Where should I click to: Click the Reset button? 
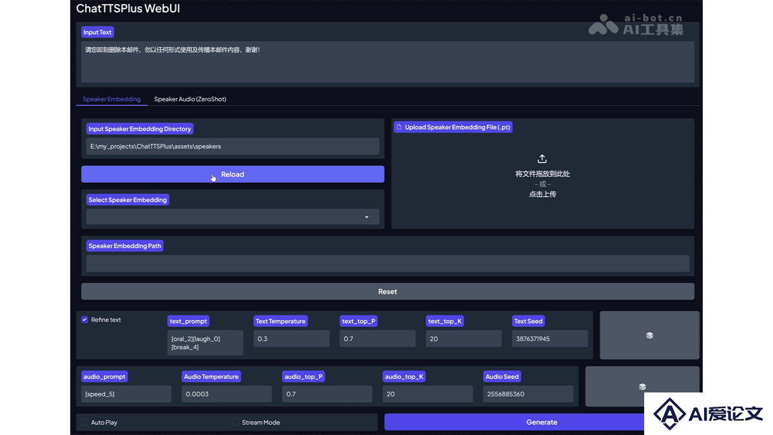click(x=388, y=291)
